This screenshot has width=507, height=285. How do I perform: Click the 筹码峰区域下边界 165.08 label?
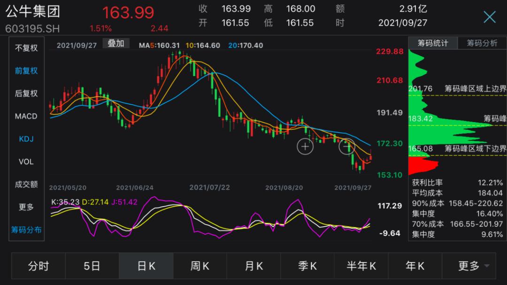(458, 148)
